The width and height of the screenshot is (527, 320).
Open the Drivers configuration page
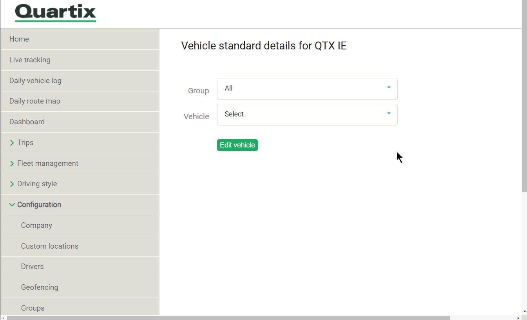tap(80, 267)
